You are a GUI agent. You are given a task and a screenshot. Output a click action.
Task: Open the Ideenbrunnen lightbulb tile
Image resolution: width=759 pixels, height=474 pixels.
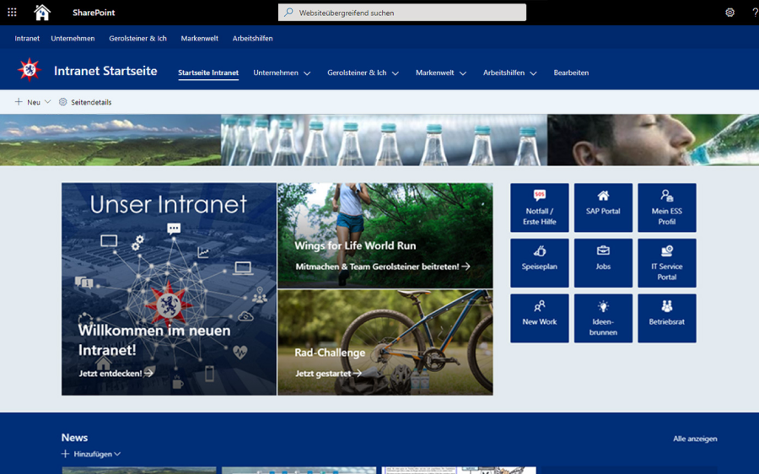pyautogui.click(x=603, y=318)
